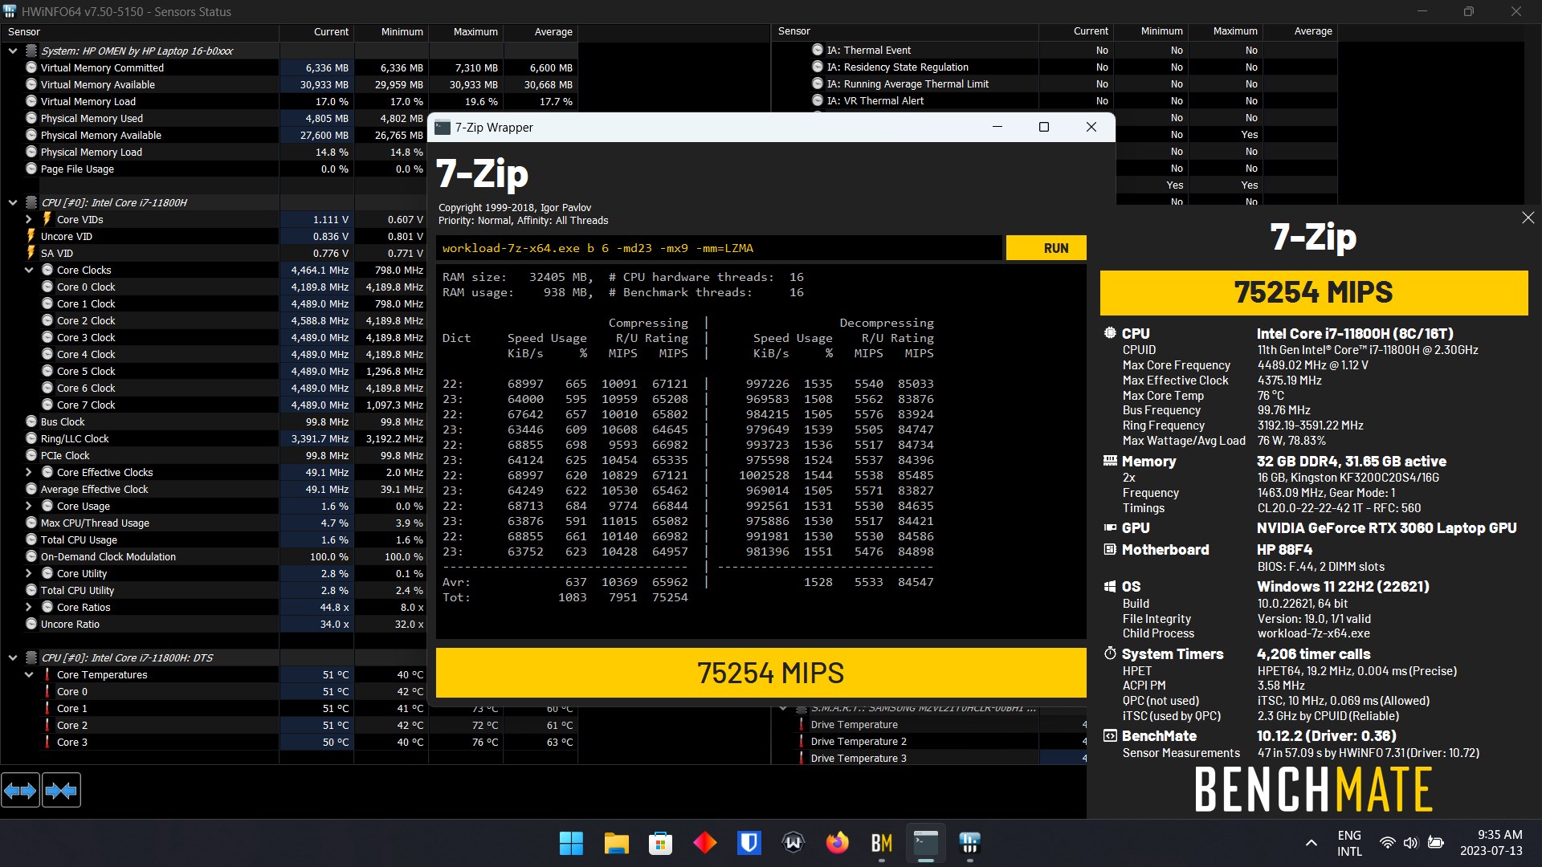This screenshot has height=867, width=1542.
Task: Select Drive Temperature 3 row
Action: point(928,758)
